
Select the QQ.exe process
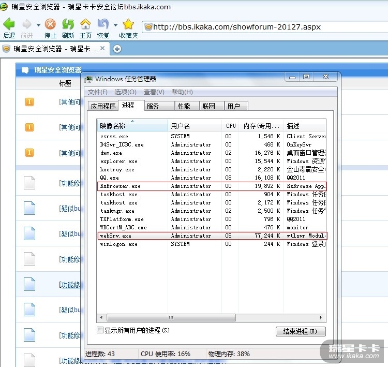(212, 178)
